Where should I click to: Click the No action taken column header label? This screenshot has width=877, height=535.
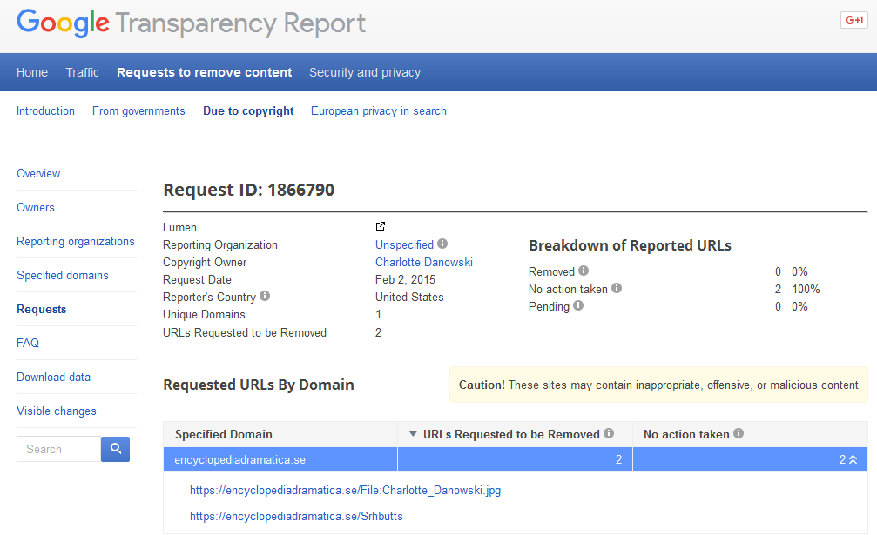[686, 434]
